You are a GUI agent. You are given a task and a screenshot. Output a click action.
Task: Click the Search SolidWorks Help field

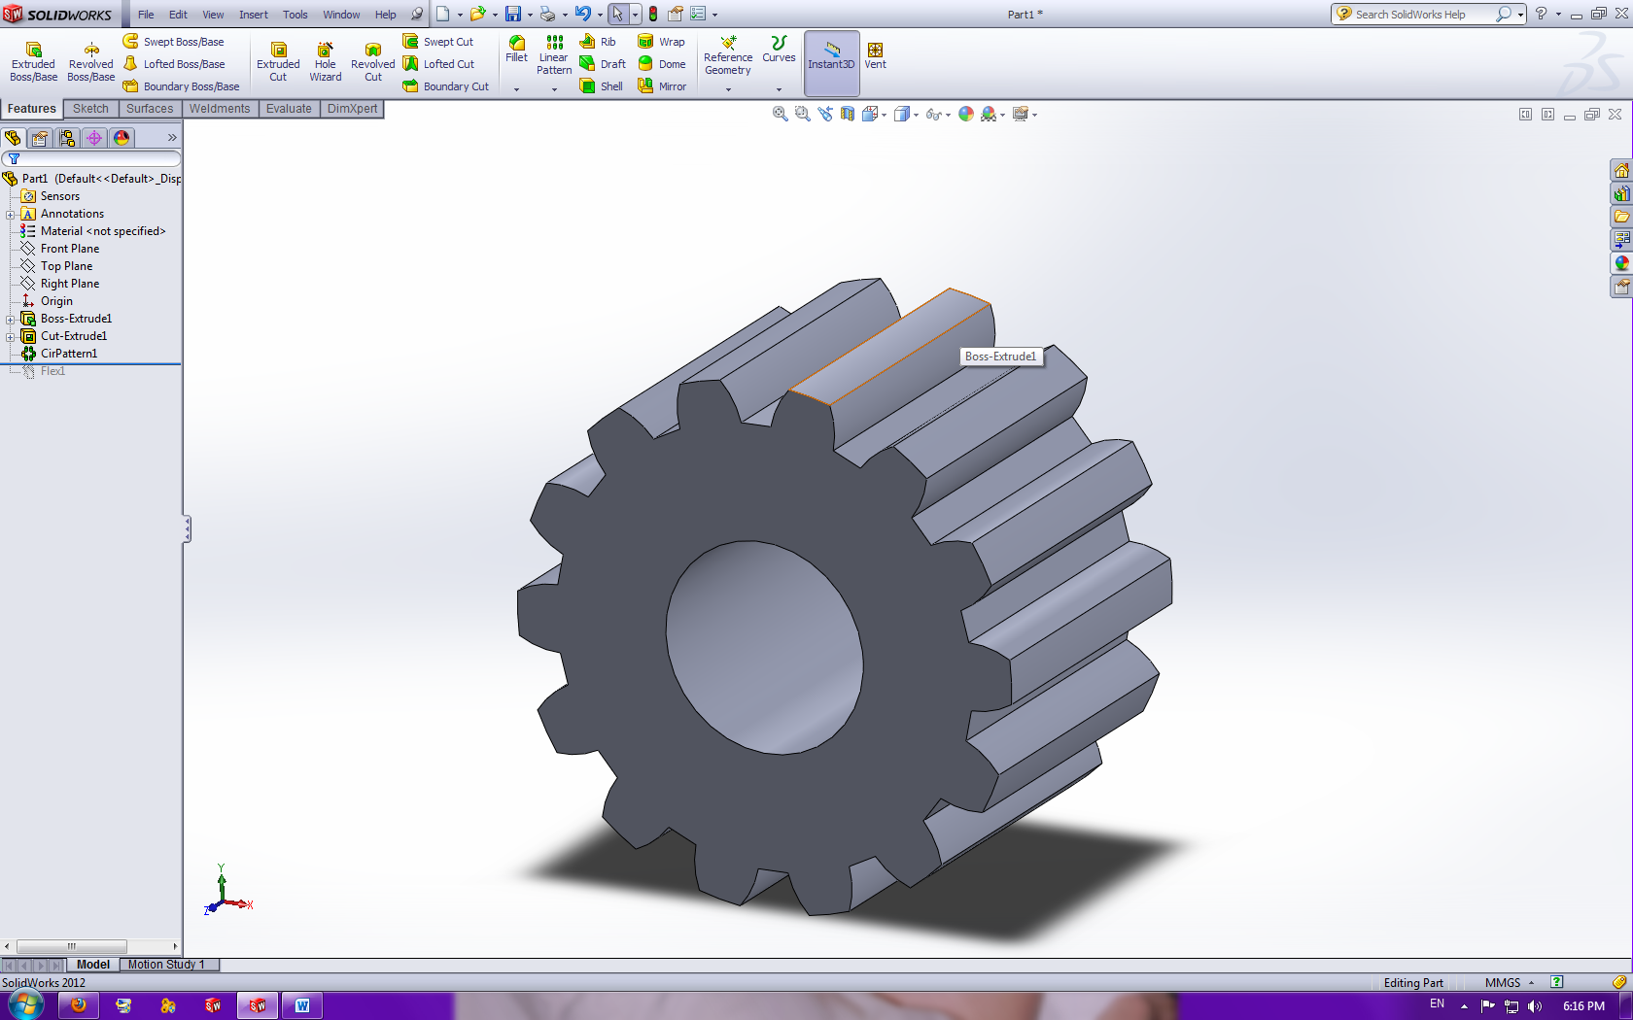click(1416, 15)
